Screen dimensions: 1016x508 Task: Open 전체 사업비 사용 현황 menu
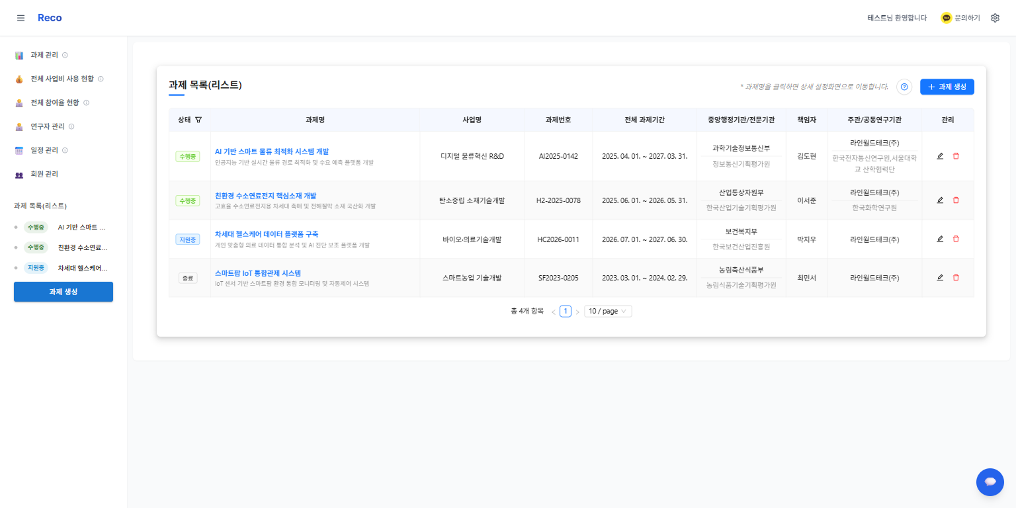(62, 79)
